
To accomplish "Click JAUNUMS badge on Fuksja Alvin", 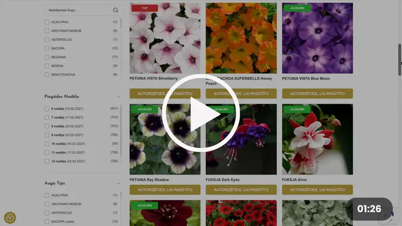I will 297,109.
